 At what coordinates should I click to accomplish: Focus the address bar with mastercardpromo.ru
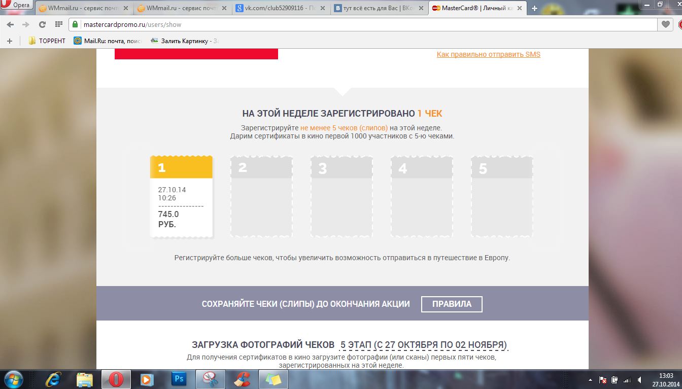pos(363,24)
